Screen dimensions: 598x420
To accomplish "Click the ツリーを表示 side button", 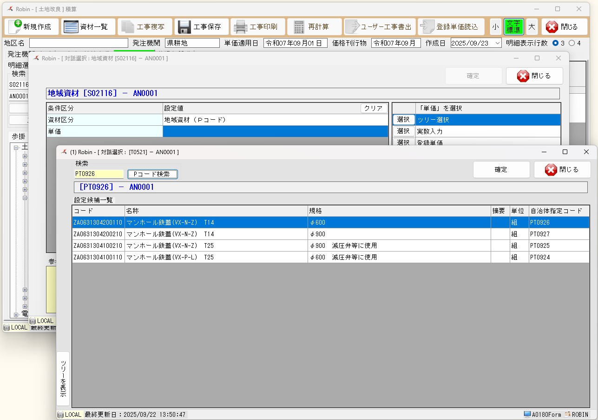I will point(63,378).
